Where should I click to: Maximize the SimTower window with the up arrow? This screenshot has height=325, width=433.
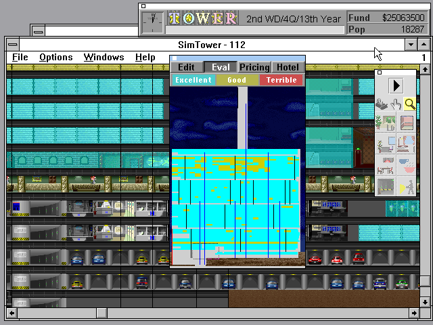tap(424, 45)
